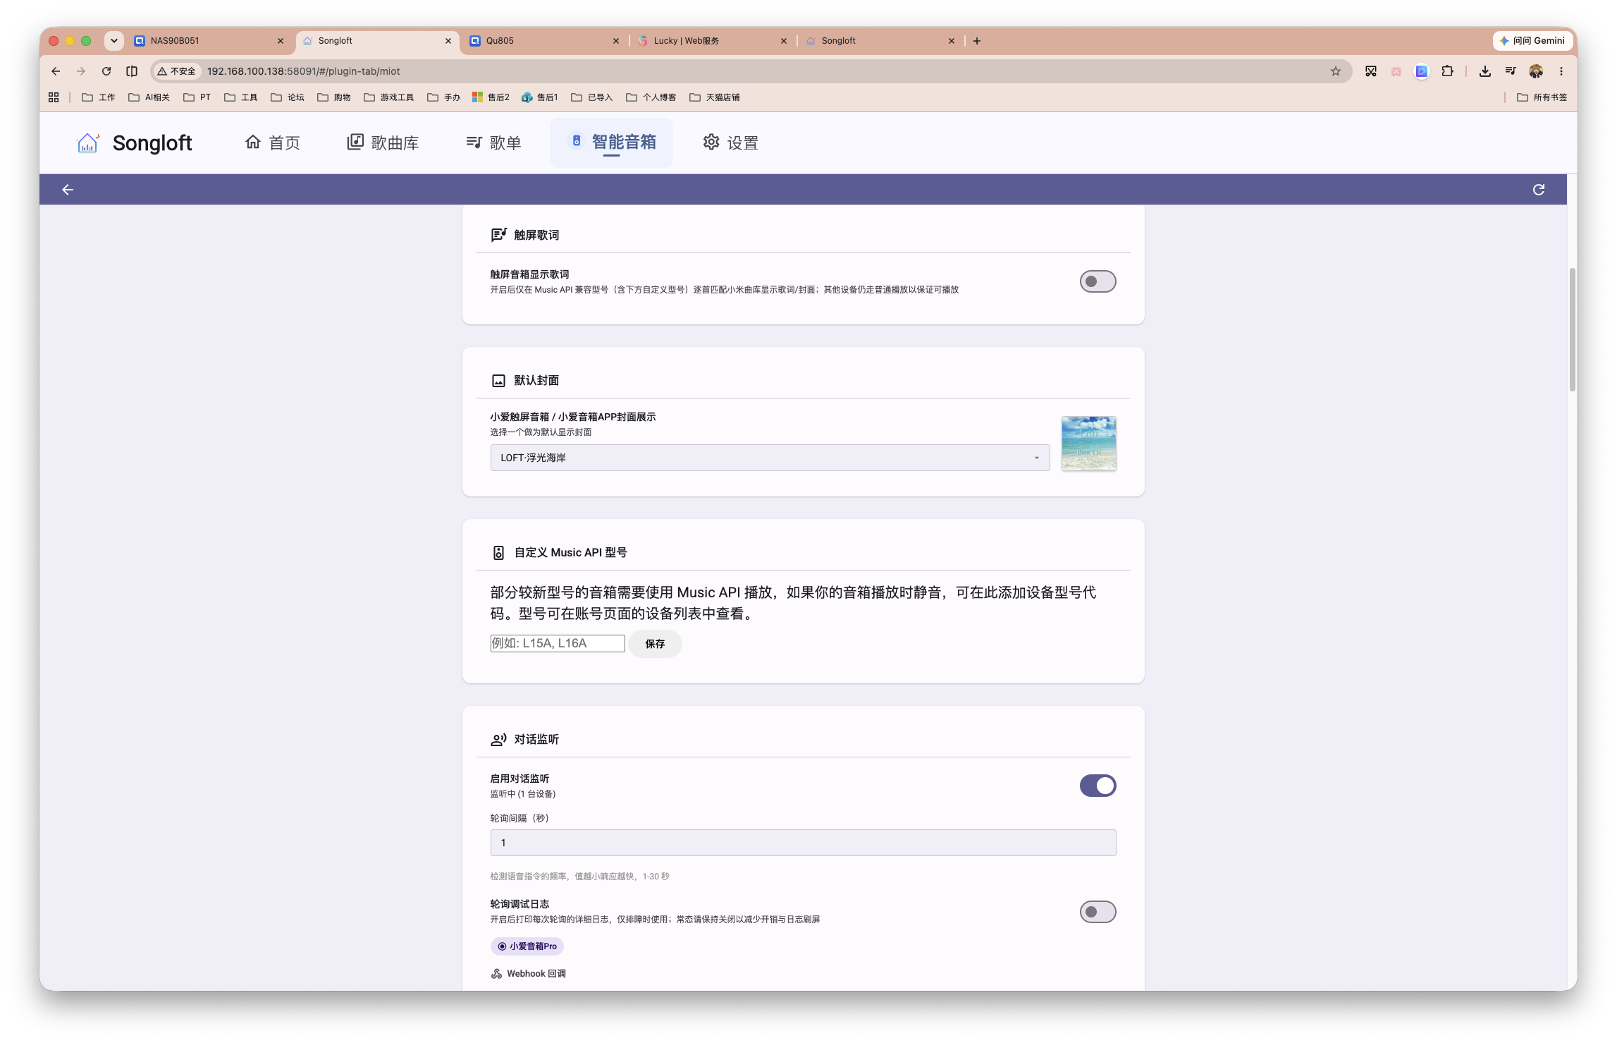The height and width of the screenshot is (1043, 1617).
Task: Click the pink extension icon in toolbar
Action: coord(1396,71)
